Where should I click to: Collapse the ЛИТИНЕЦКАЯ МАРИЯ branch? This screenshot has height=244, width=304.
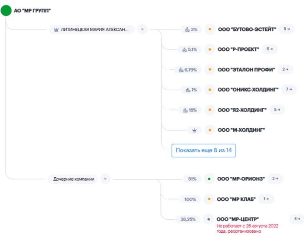point(142,29)
